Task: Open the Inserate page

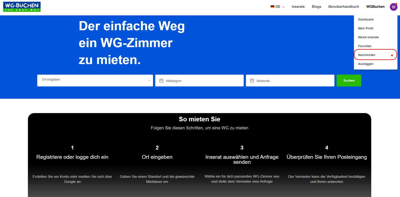Action: (298, 7)
